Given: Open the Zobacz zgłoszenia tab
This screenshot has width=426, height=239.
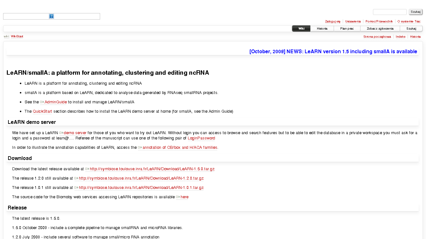Looking at the screenshot, I should tap(380, 29).
